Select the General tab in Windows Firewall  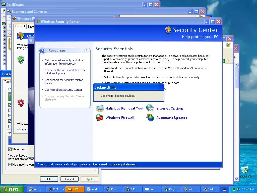click(20, 26)
